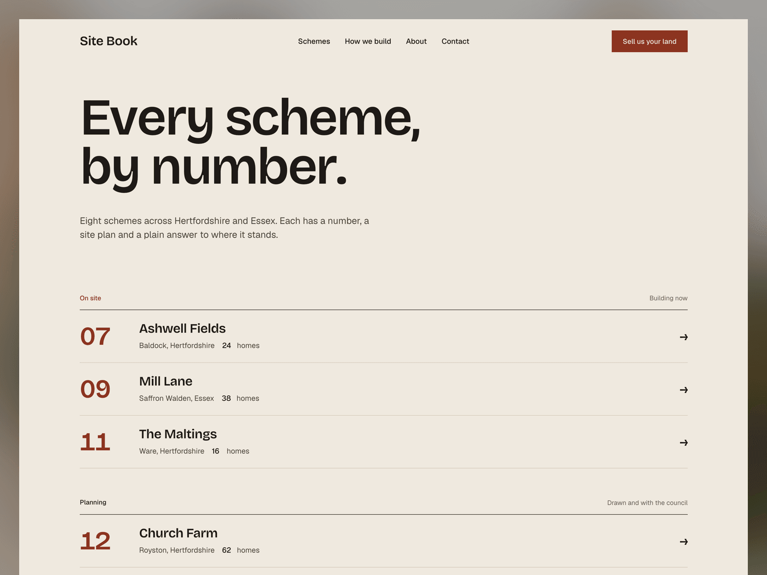Open The Maltings scheme title
The image size is (767, 575).
[x=178, y=434]
